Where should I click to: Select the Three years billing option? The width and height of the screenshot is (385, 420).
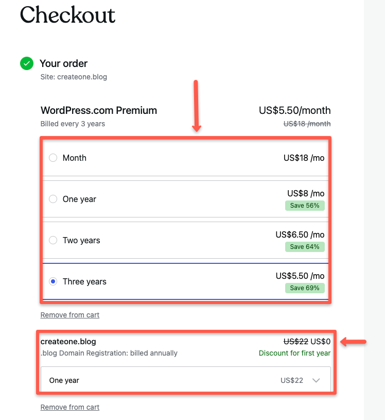click(52, 281)
